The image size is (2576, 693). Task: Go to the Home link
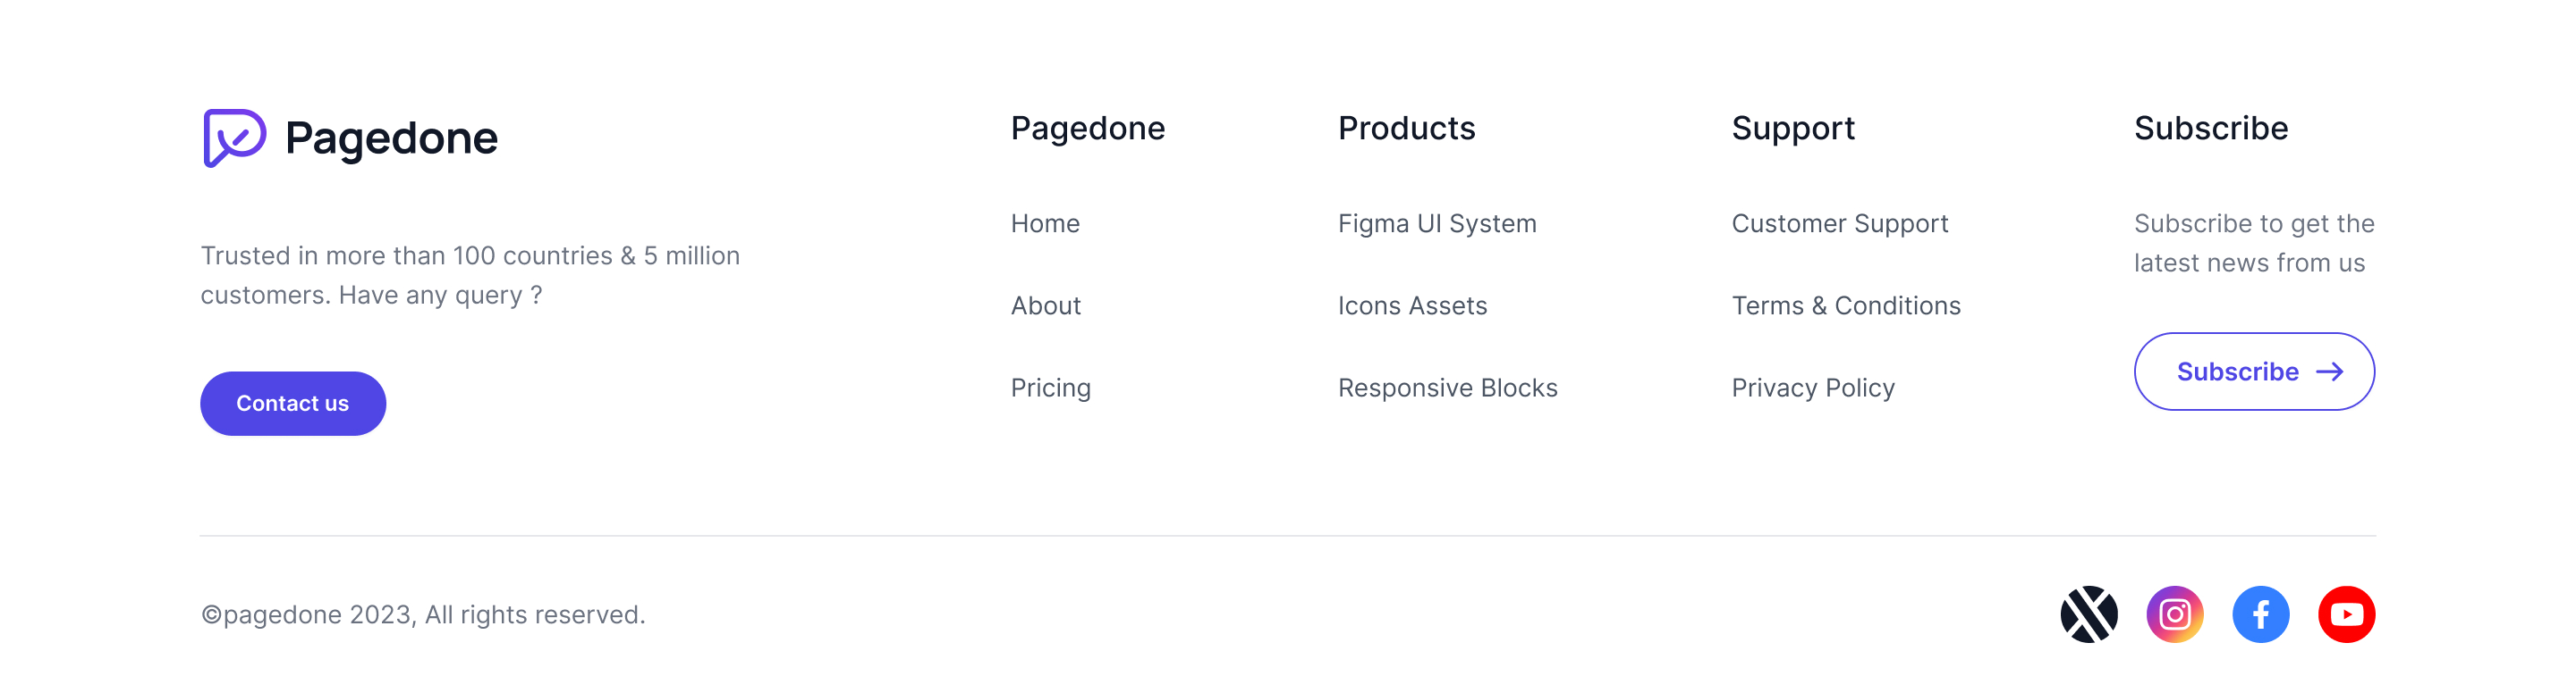point(1045,223)
